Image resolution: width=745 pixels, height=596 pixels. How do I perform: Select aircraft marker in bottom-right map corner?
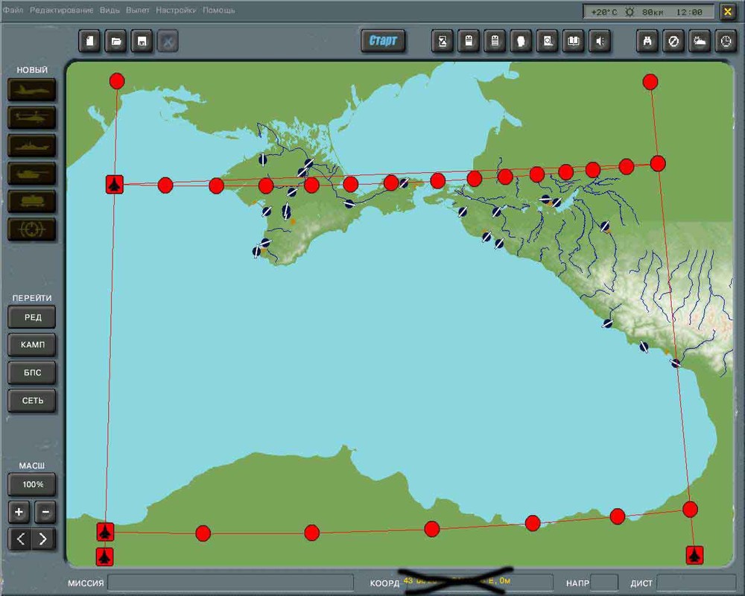pos(694,555)
